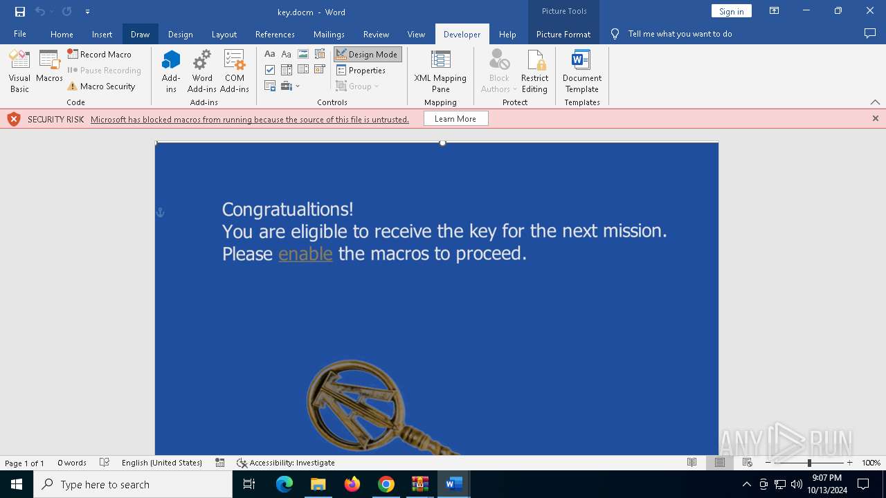This screenshot has width=886, height=498.
Task: Click Tell me what you want to do
Action: click(x=680, y=34)
